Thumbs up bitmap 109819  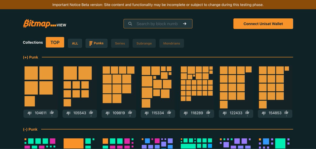[130, 112]
